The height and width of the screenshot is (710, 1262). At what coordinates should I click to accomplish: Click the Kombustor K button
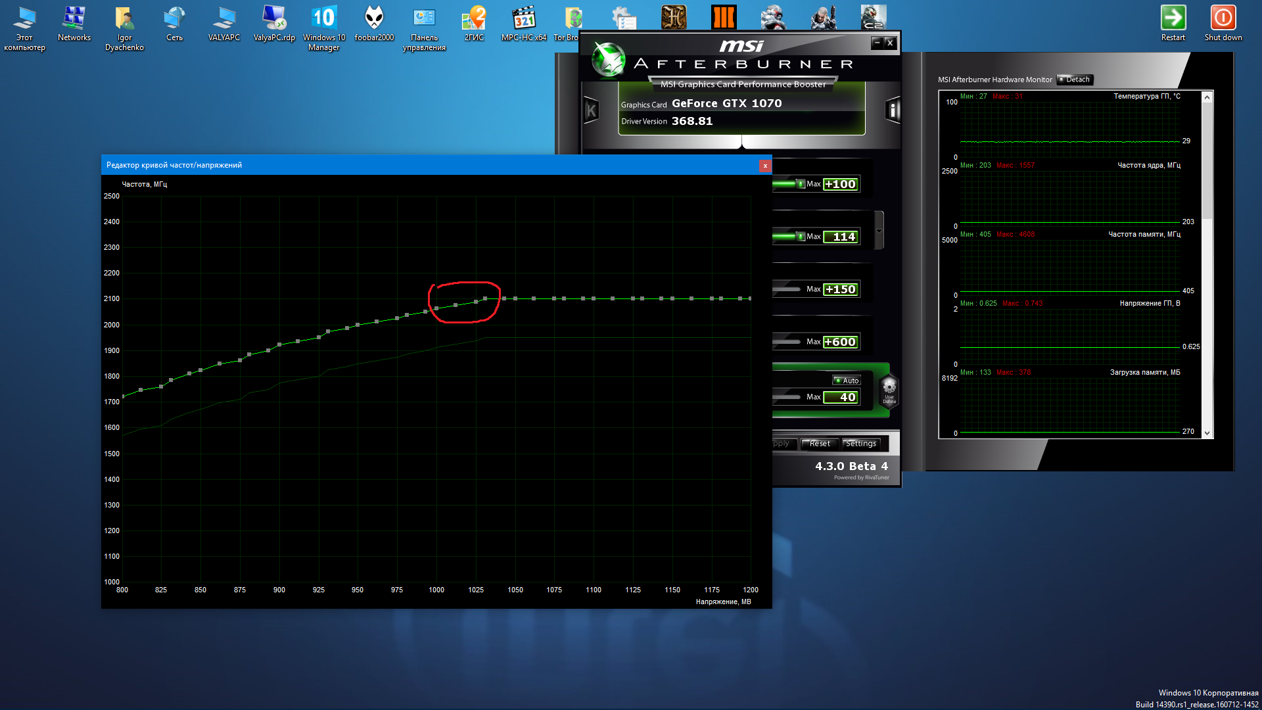(x=591, y=110)
